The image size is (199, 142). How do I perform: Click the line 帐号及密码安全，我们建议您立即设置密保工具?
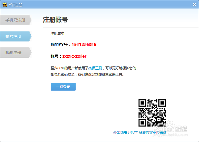88,74
